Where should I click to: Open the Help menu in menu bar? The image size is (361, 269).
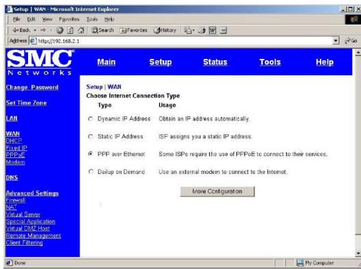(109, 19)
